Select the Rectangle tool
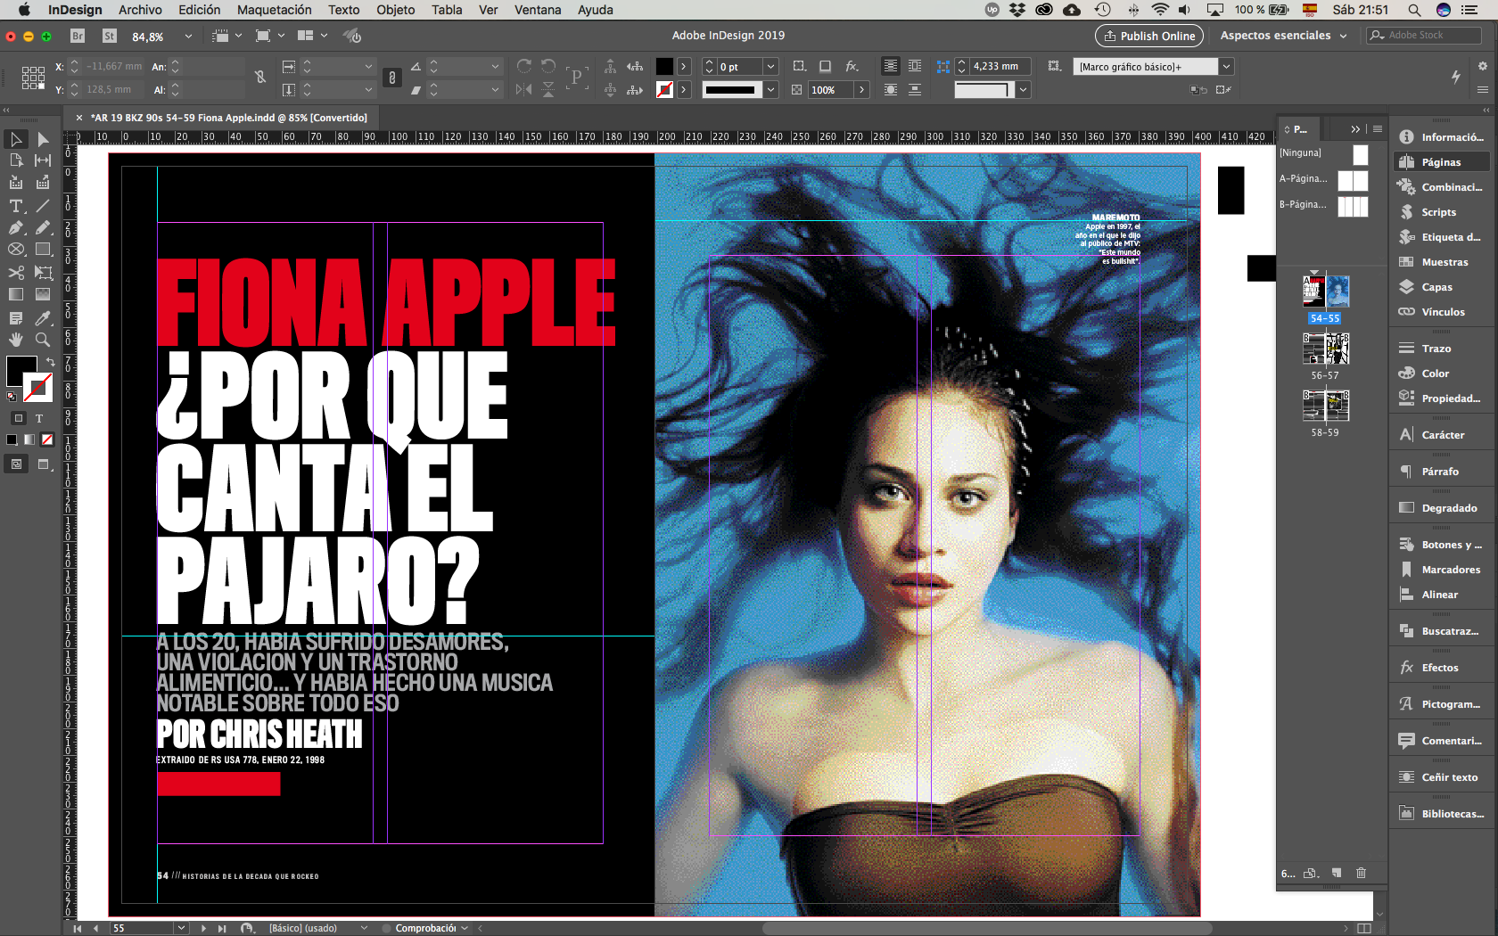 click(43, 250)
